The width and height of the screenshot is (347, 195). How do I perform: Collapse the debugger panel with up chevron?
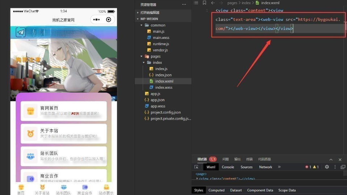tap(331, 160)
